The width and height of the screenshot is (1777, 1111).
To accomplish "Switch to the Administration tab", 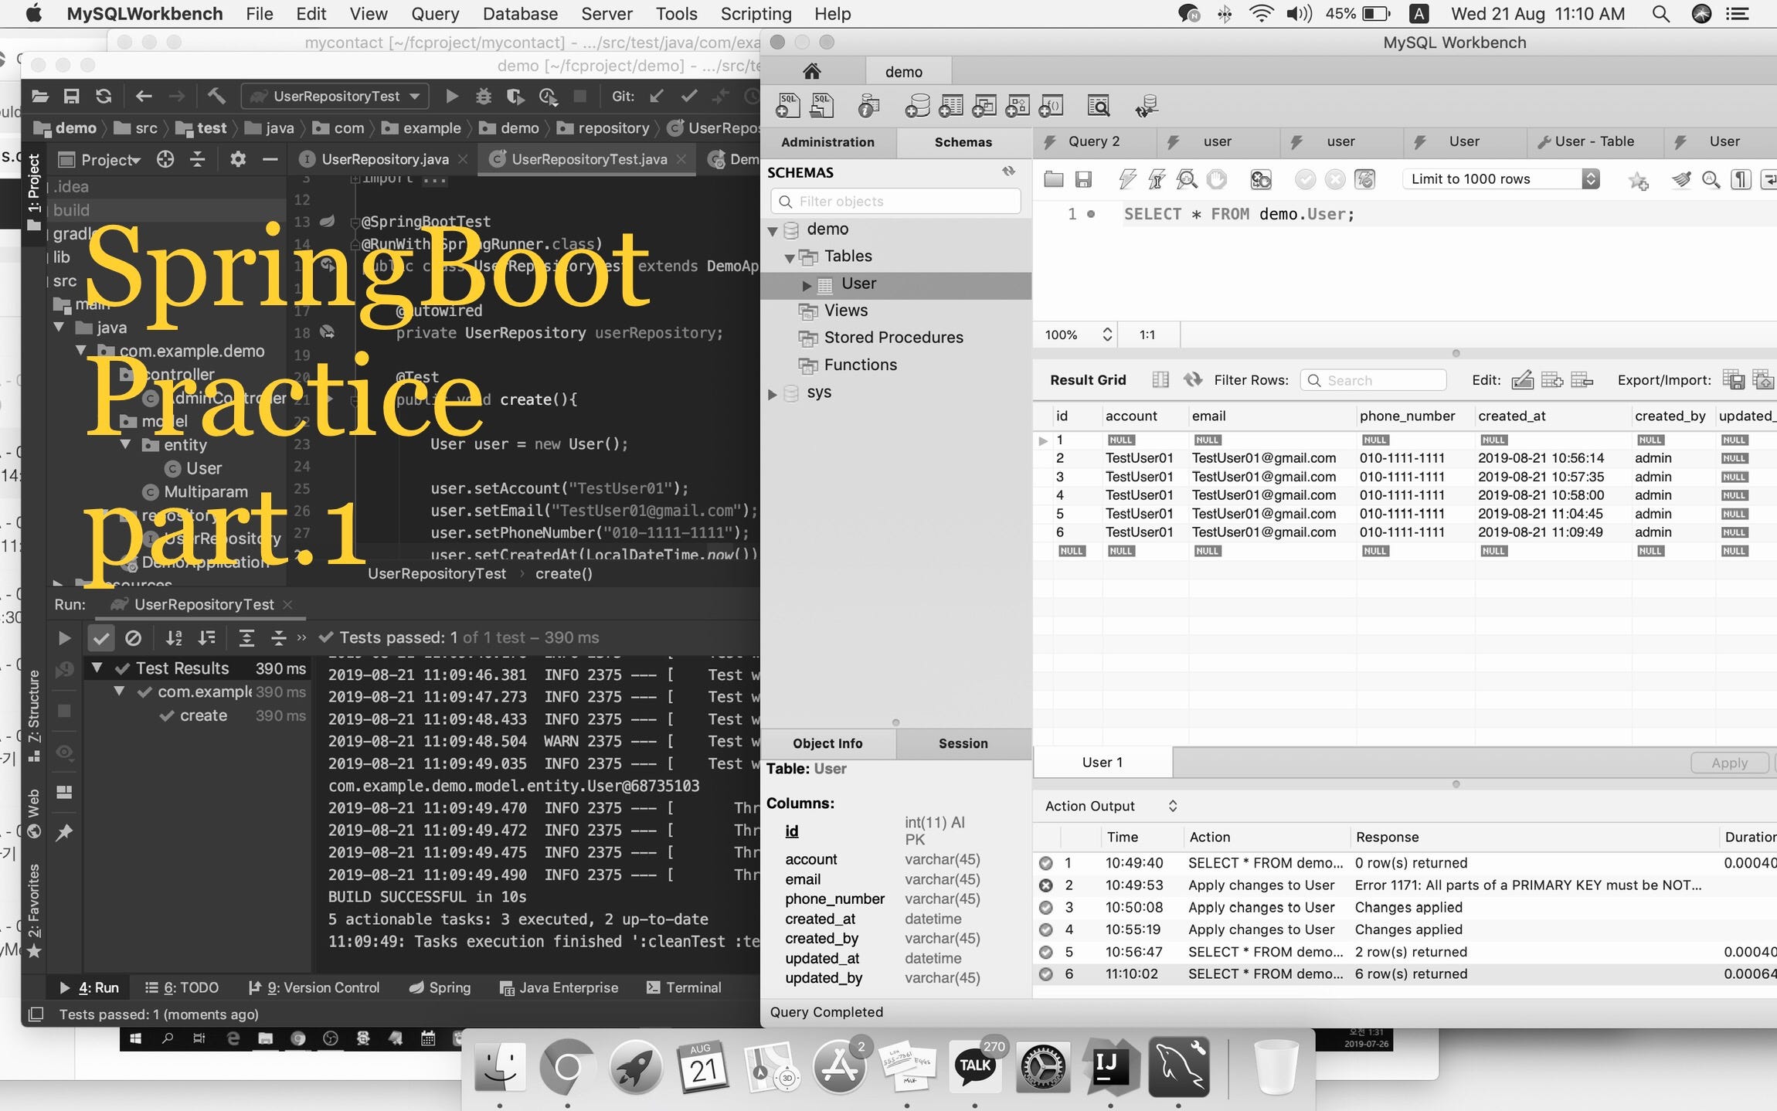I will (x=827, y=142).
